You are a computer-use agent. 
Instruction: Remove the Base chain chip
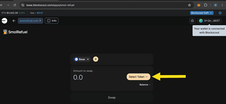point(88,59)
